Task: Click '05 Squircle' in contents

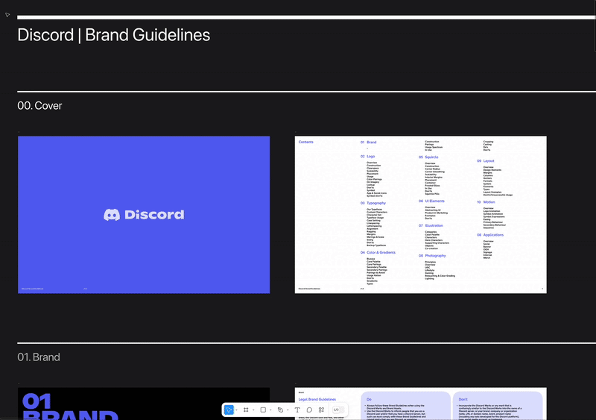Action: click(428, 157)
